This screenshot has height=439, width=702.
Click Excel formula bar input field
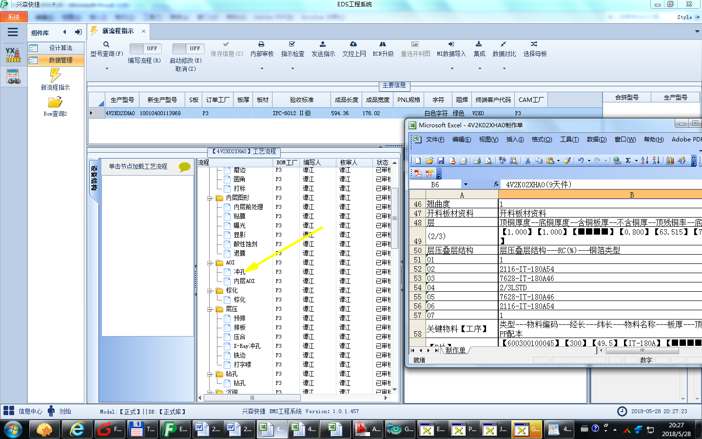point(602,184)
